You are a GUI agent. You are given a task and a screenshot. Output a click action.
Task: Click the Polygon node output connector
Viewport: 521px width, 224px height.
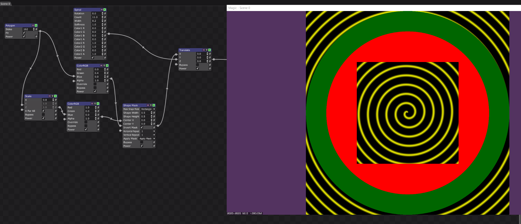(40, 31)
